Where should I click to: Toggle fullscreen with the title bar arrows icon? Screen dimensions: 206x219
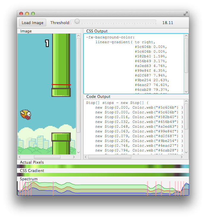185,14
